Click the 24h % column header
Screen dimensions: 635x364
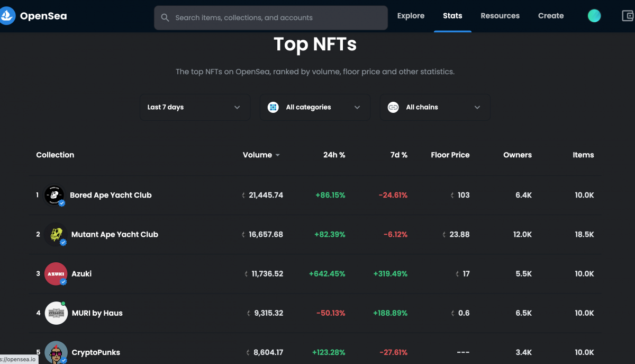334,155
